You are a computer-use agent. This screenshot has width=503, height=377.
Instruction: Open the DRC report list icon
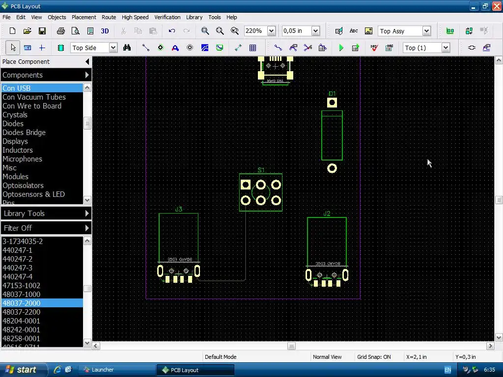click(389, 48)
